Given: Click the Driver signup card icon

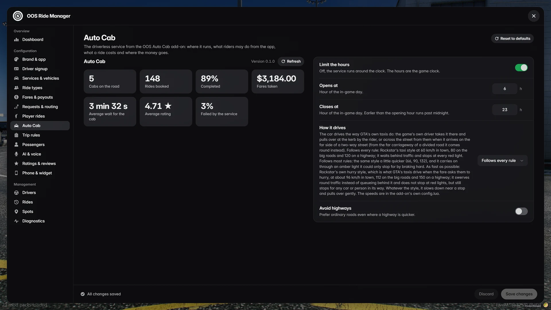Looking at the screenshot, I should [x=16, y=69].
